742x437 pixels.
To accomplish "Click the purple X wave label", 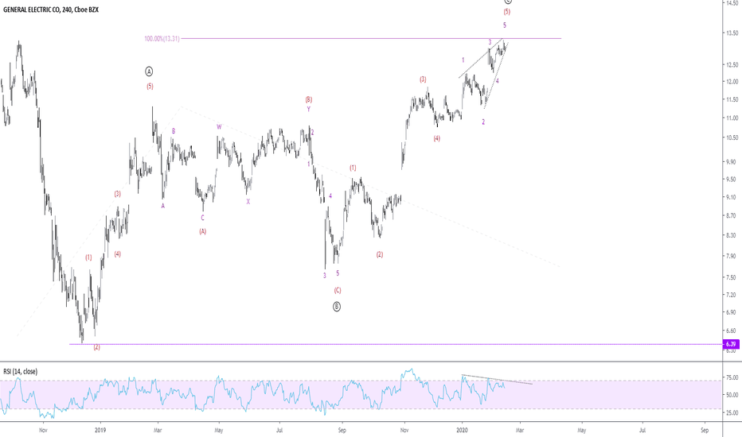I will [x=248, y=201].
